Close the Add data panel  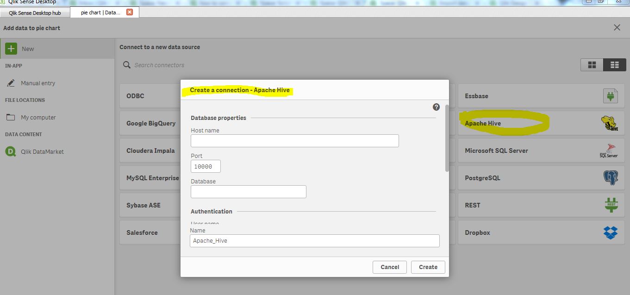[x=617, y=28]
